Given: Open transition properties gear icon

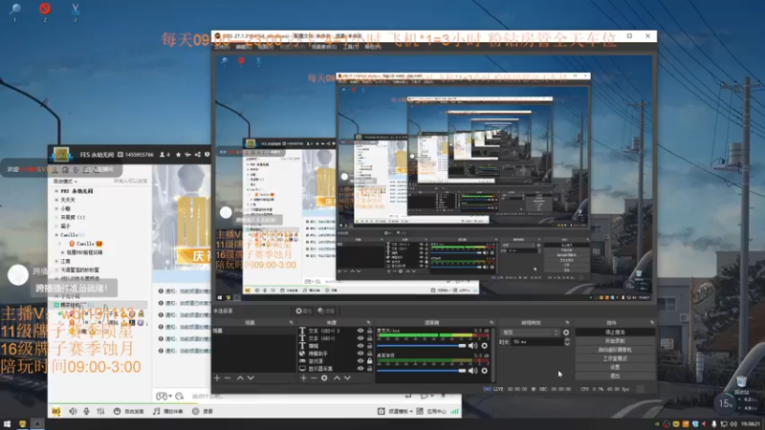Looking at the screenshot, I should pyautogui.click(x=566, y=333).
